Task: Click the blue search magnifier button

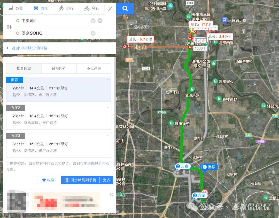Action: [125, 9]
